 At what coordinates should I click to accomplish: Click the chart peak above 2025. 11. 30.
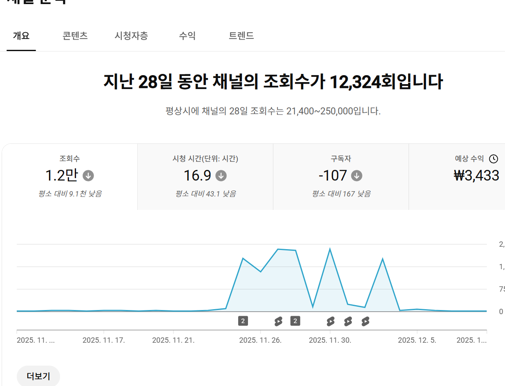click(x=330, y=249)
